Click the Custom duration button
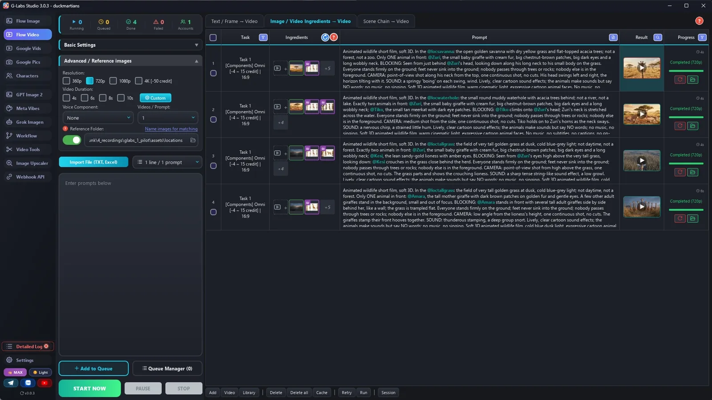712x400 pixels. pyautogui.click(x=155, y=98)
